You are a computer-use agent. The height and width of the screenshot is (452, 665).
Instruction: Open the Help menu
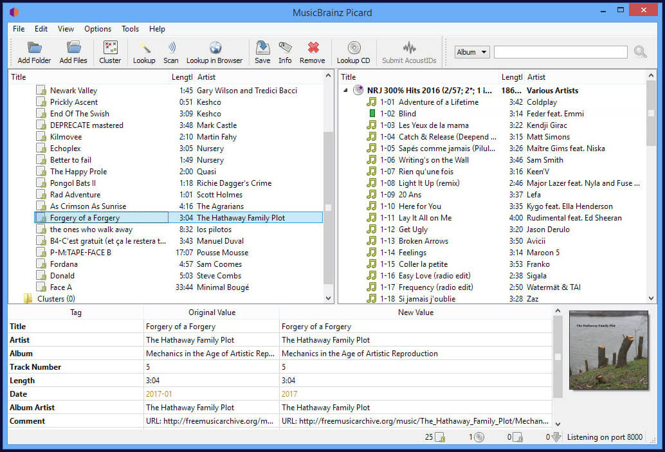click(157, 29)
